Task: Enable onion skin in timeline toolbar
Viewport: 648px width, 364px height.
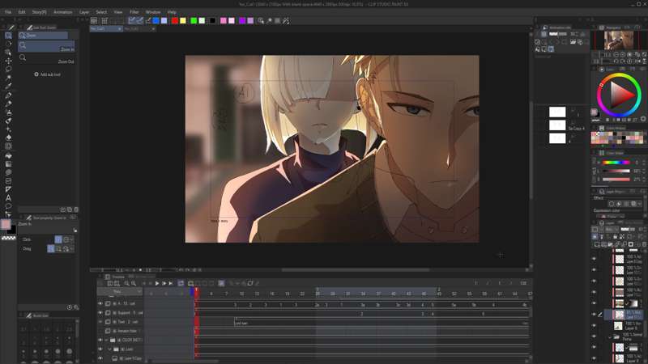Action: coord(221,284)
